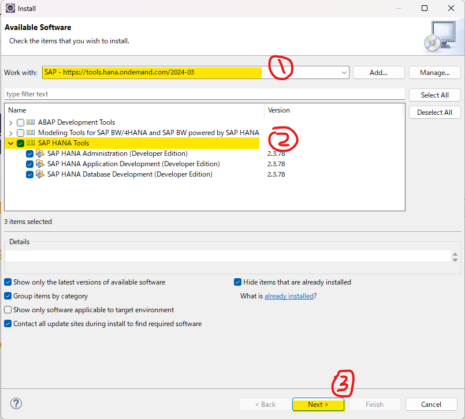Check the ABAP Development Tools checkbox
465x419 pixels.
[x=20, y=122]
